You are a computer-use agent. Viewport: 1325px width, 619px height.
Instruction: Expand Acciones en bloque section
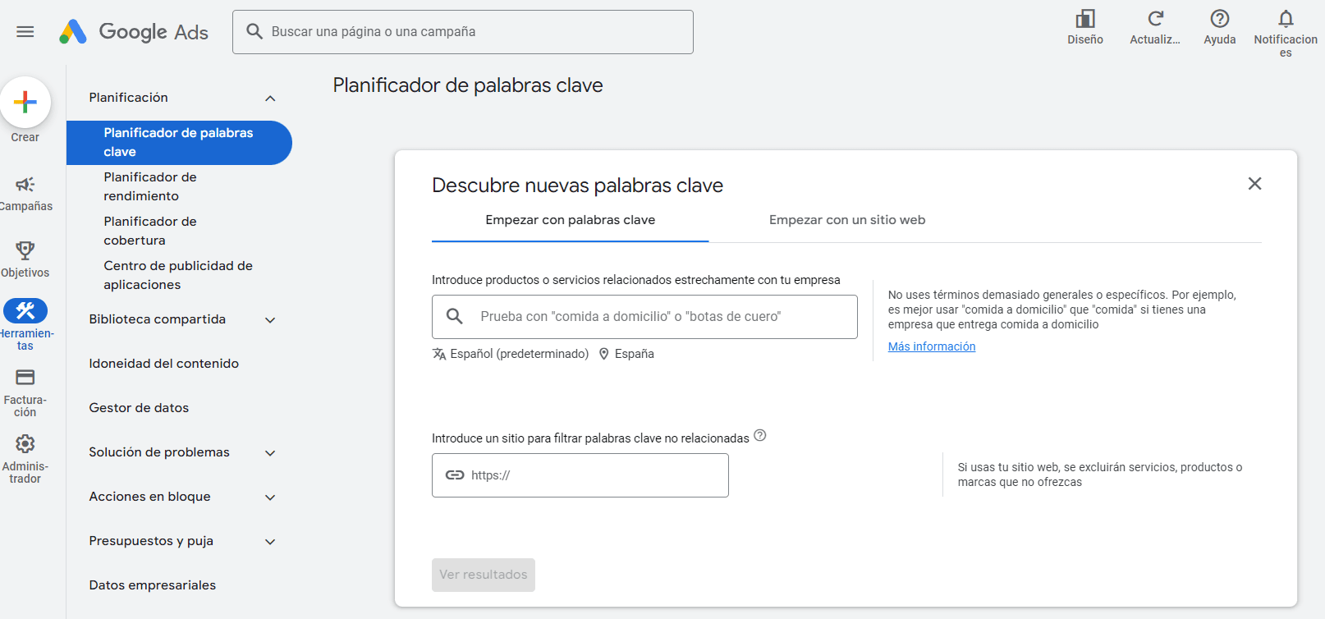point(270,497)
